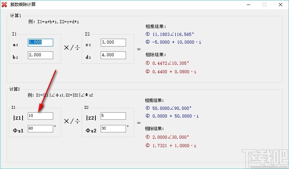The width and height of the screenshot is (289, 169).
Task: Click the equals sign in 计算2
Action: [x=139, y=123]
